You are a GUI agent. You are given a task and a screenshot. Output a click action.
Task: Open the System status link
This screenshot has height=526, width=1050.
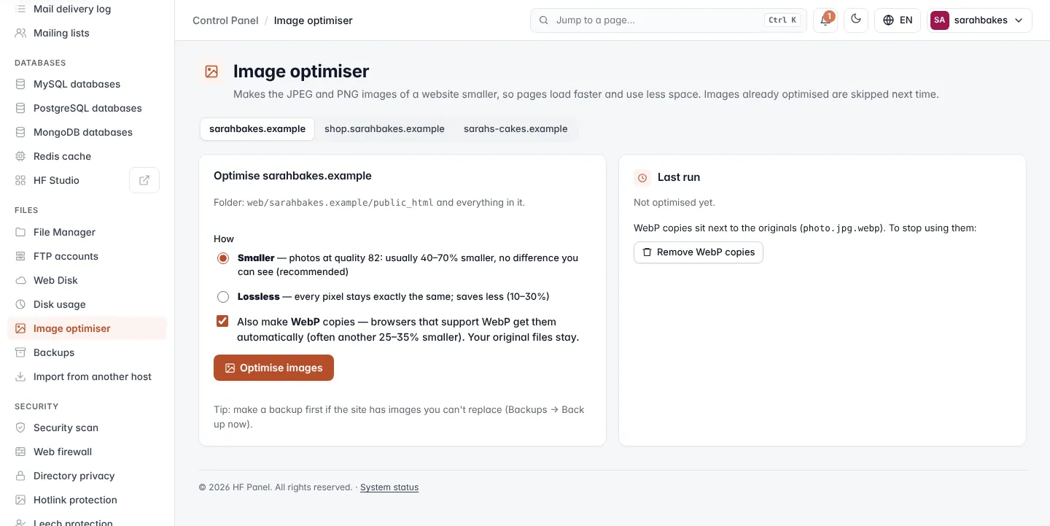(389, 487)
